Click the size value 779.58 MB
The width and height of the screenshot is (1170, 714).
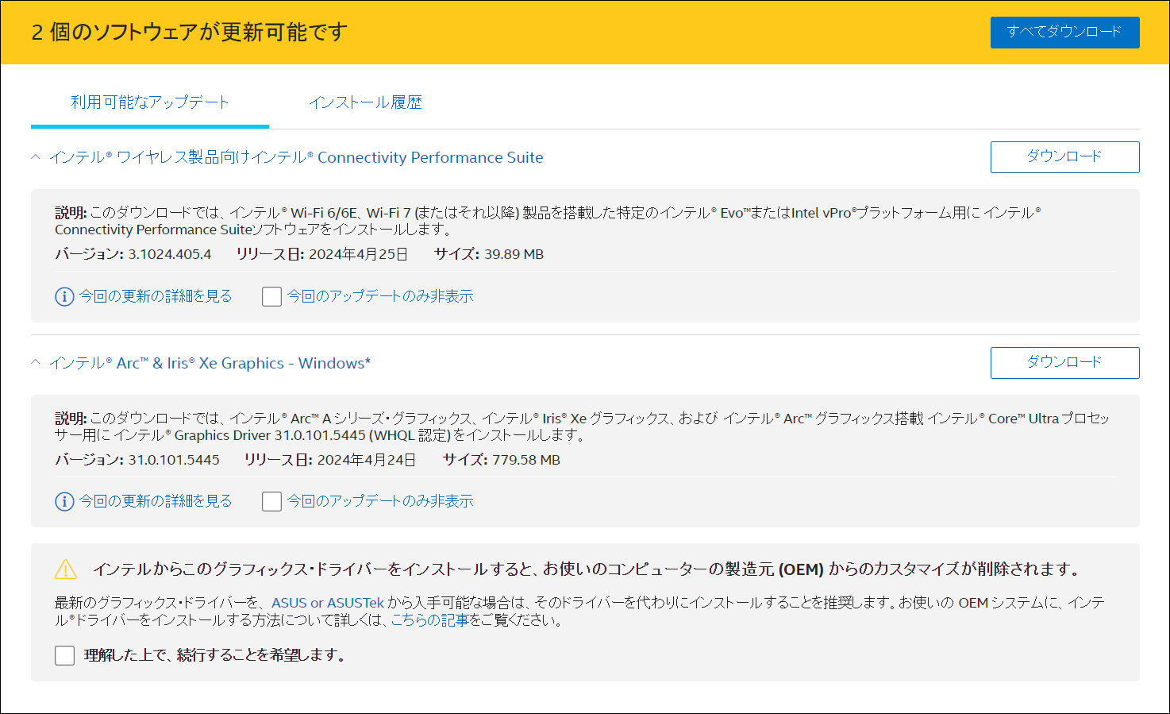(x=526, y=460)
